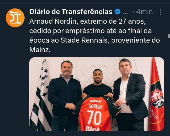Viewport: 170px width, 136px height.
Task: Click the blue verified badge
Action: coord(118,12)
